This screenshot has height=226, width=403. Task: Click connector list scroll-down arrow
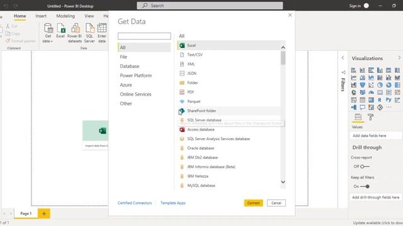point(283,182)
